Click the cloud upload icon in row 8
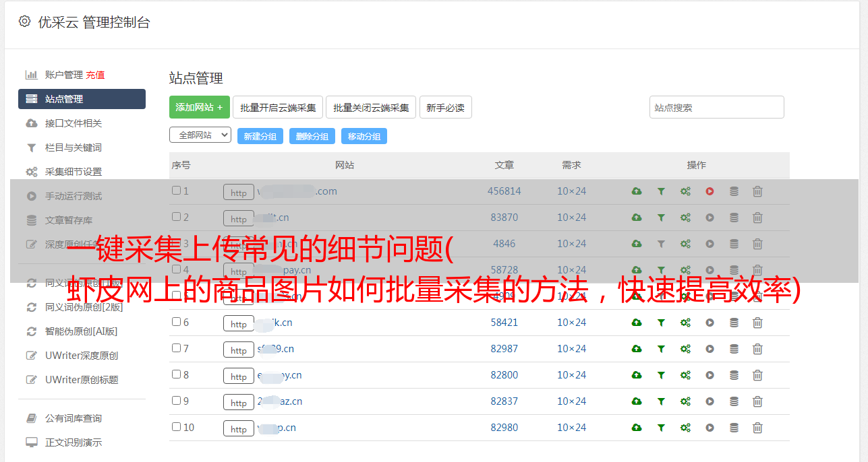The height and width of the screenshot is (462, 868). tap(637, 375)
